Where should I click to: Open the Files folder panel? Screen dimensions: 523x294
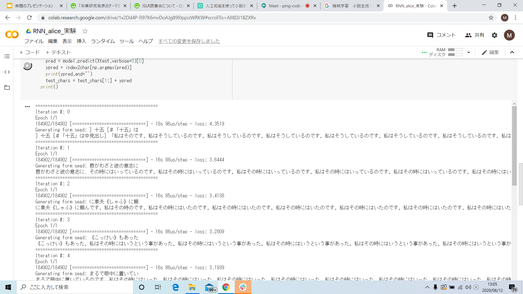[x=7, y=87]
